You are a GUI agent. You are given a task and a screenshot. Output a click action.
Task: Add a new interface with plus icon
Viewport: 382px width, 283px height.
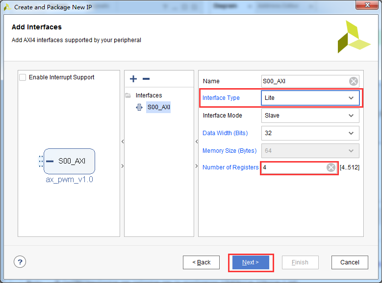pyautogui.click(x=133, y=79)
